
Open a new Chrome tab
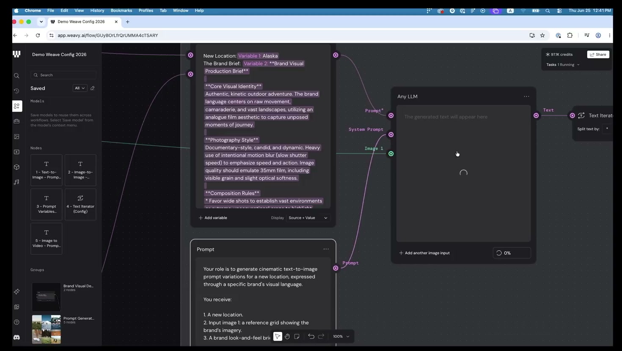[127, 22]
